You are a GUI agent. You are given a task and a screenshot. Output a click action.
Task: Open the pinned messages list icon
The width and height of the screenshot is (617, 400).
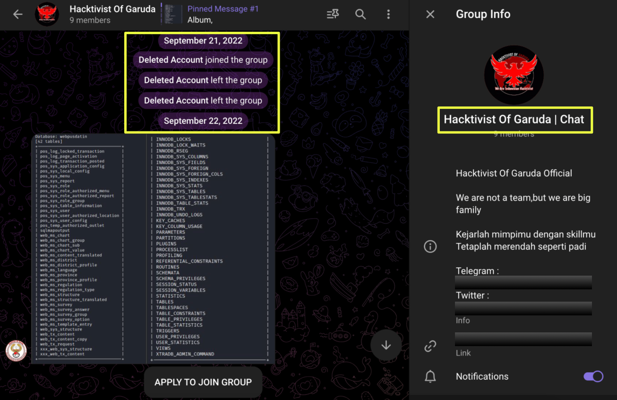tap(333, 14)
